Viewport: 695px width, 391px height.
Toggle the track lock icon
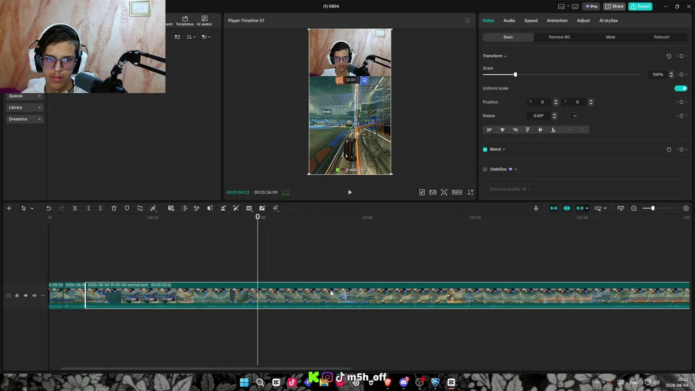click(x=17, y=295)
